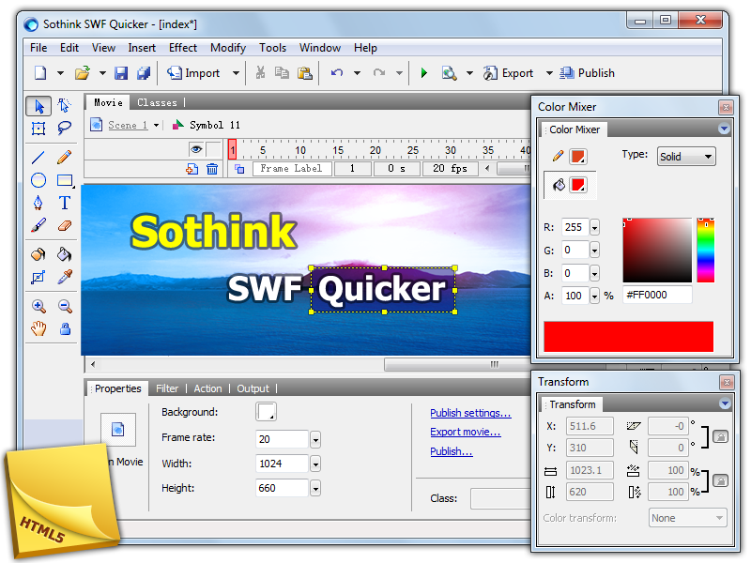Toggle scale percentage constrain lock in Transform
The image size is (751, 563).
pyautogui.click(x=721, y=480)
